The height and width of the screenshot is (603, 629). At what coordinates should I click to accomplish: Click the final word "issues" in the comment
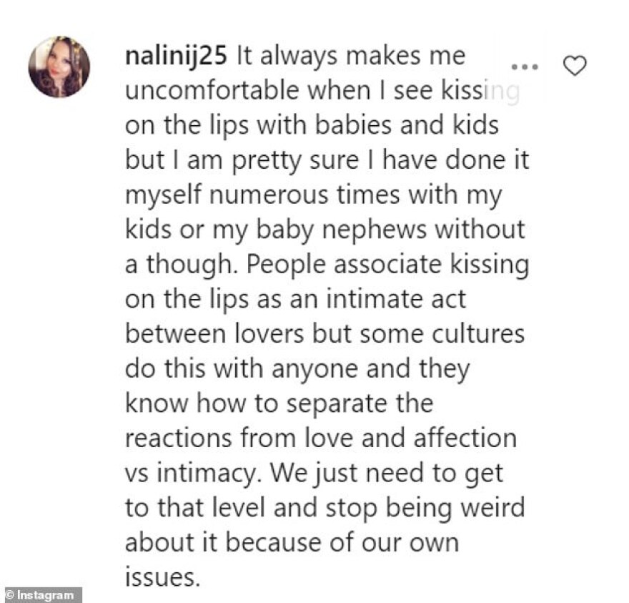pos(159,577)
